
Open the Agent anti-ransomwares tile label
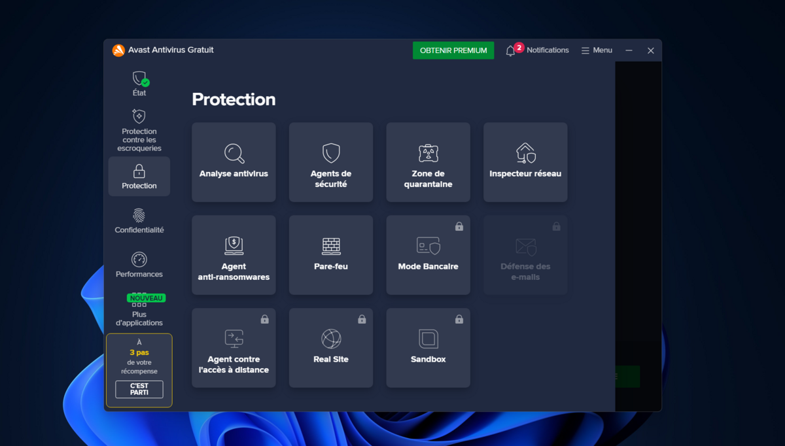pos(234,272)
